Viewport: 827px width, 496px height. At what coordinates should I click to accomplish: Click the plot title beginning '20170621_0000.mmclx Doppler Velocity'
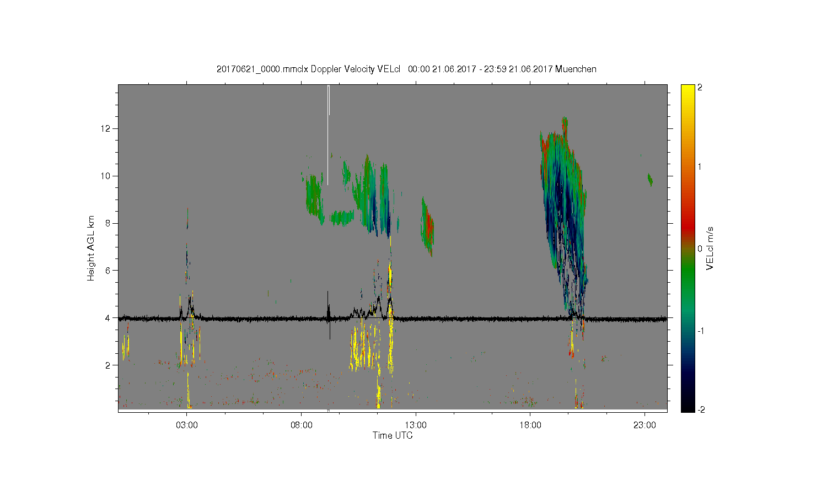[406, 69]
